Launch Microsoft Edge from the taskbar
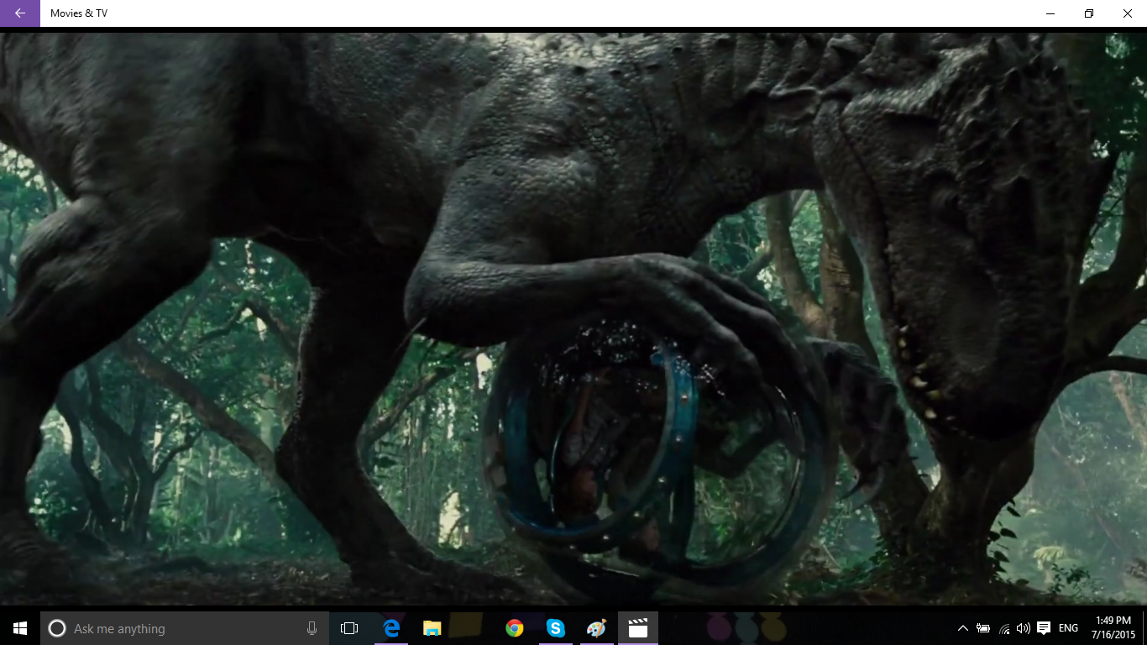Screen dimensions: 1147x645 pos(391,628)
